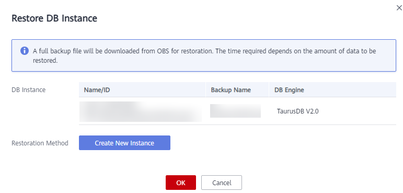This screenshot has width=403, height=193.
Task: Click the blurred instance Name/ID cell
Action: pyautogui.click(x=140, y=111)
